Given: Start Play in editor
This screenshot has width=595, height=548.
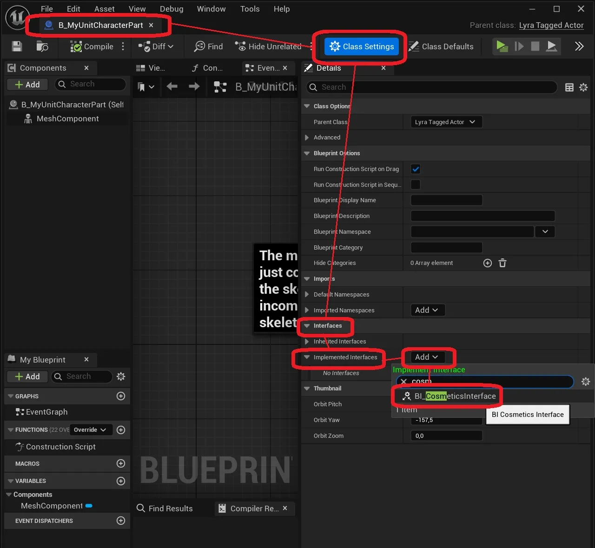Looking at the screenshot, I should [502, 46].
